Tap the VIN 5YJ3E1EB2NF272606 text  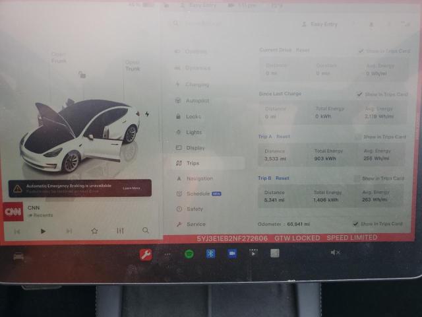click(x=232, y=238)
